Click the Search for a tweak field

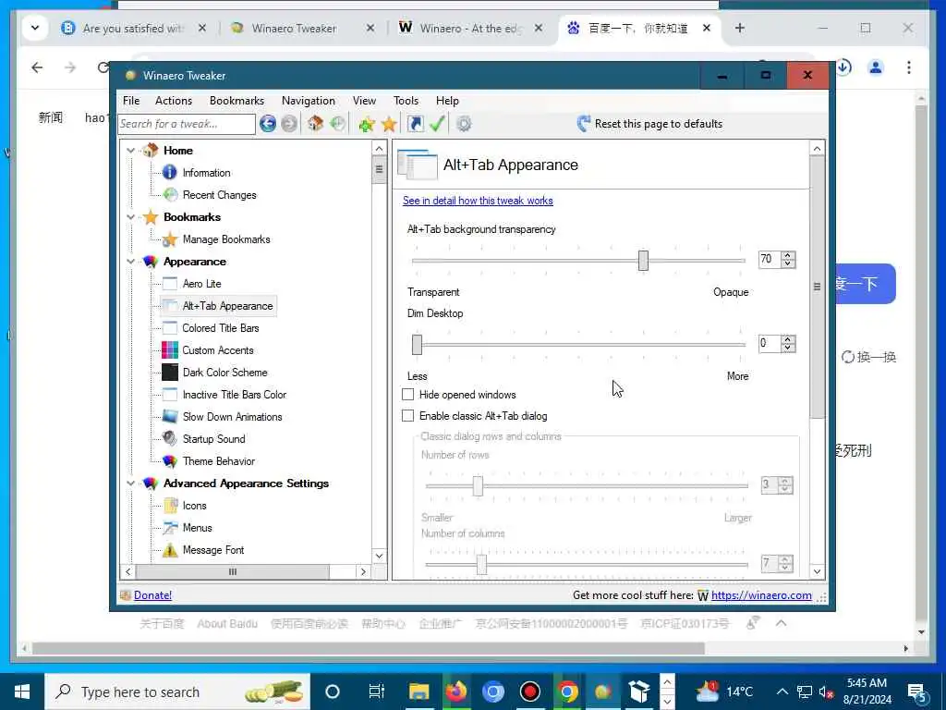187,124
